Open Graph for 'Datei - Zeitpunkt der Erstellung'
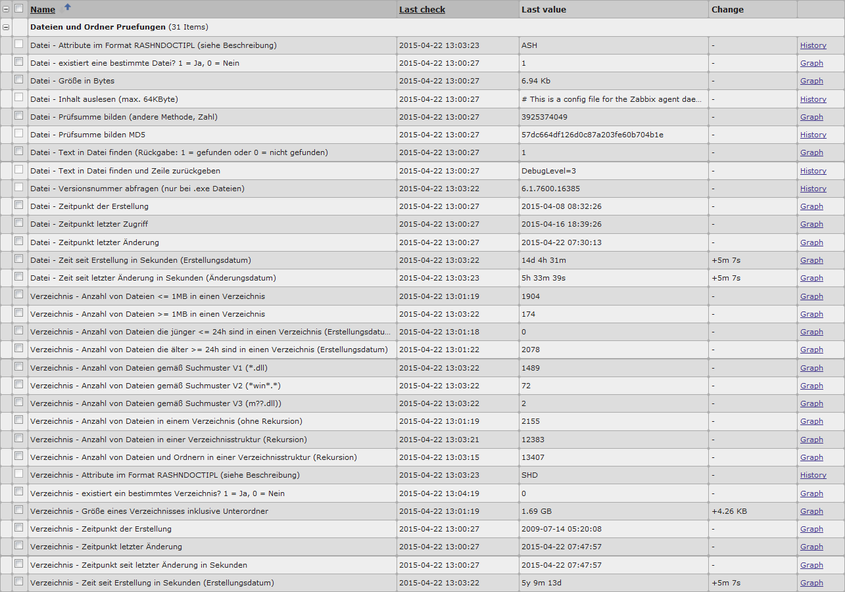 coord(811,206)
